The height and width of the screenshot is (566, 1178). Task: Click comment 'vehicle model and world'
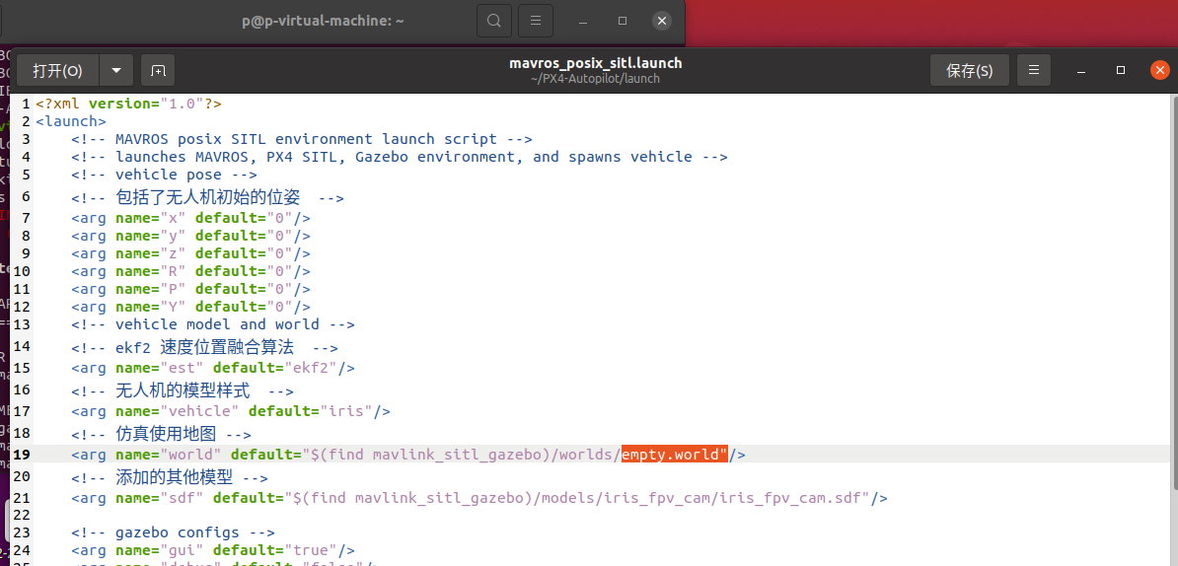pyautogui.click(x=213, y=324)
